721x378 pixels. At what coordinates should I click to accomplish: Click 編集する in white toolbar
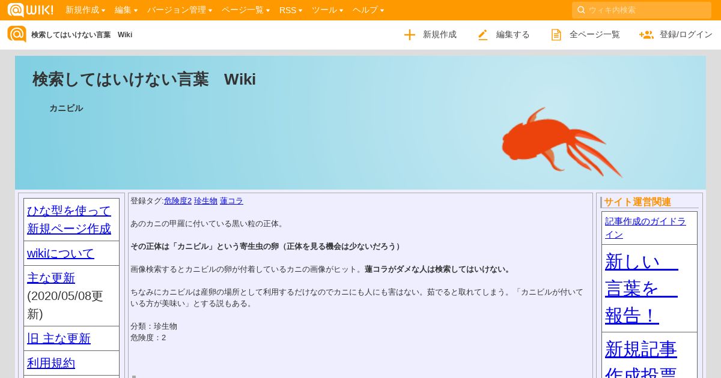coord(513,35)
